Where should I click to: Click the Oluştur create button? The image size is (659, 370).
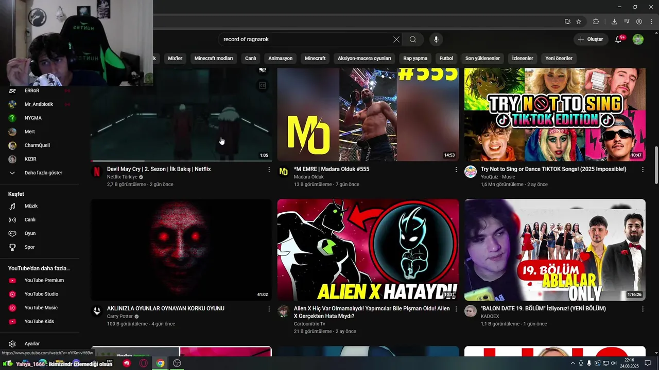[590, 40]
